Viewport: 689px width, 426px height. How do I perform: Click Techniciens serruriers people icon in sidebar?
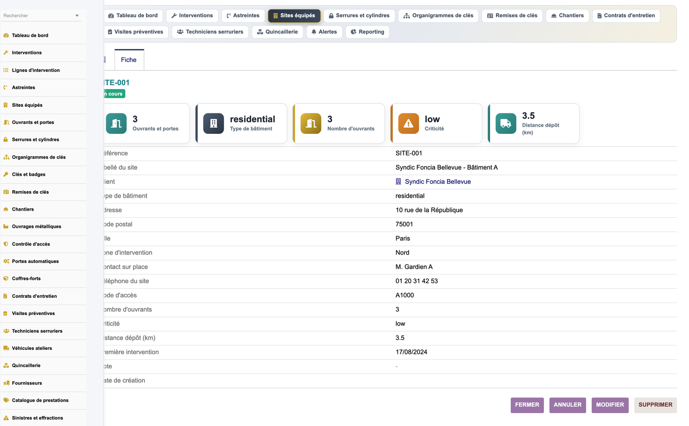click(x=6, y=331)
